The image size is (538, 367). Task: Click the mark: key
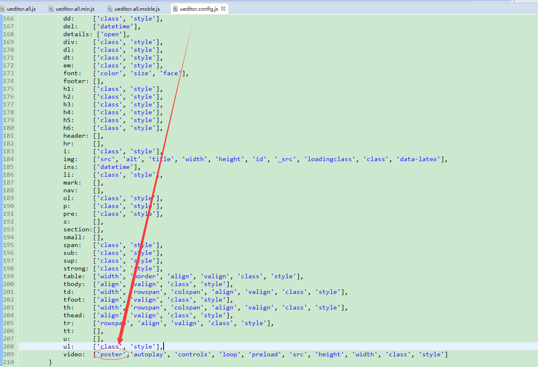(x=73, y=182)
